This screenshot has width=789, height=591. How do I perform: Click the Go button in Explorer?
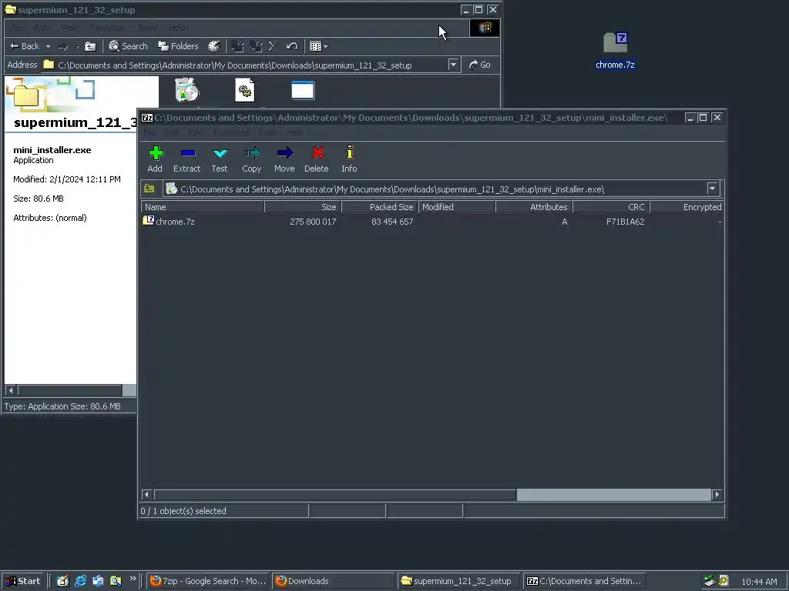click(479, 65)
